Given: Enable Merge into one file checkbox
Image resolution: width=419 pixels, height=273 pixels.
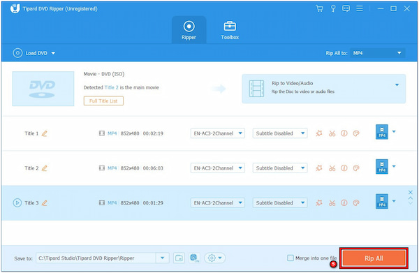Looking at the screenshot, I should [291, 258].
